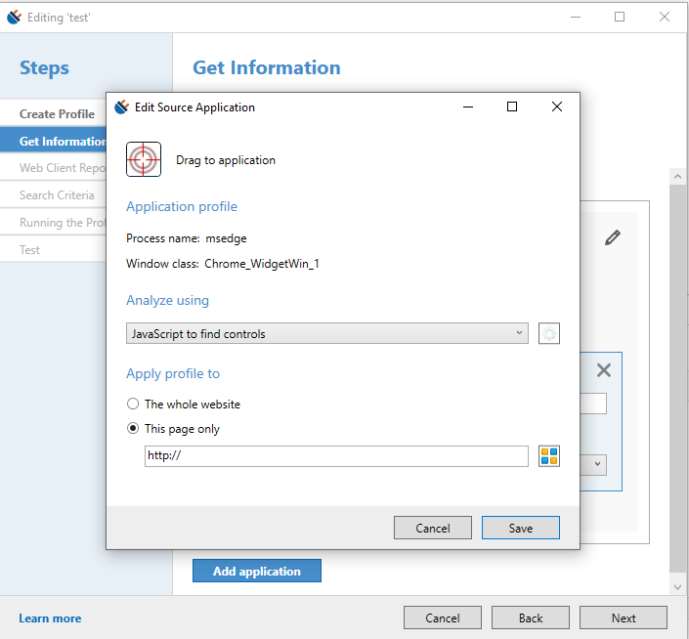Click the colored grid icon beside URL field
The width and height of the screenshot is (689, 639).
point(549,456)
